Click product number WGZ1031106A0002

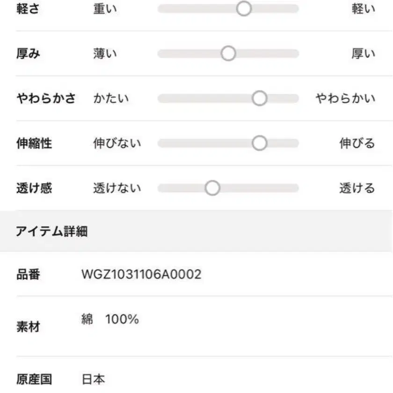coord(141,274)
